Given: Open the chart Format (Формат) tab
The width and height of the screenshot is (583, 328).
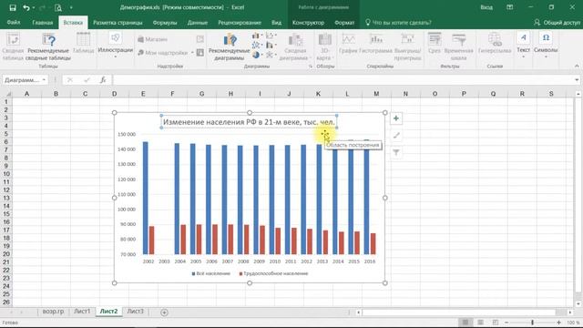Looking at the screenshot, I should (x=344, y=22).
